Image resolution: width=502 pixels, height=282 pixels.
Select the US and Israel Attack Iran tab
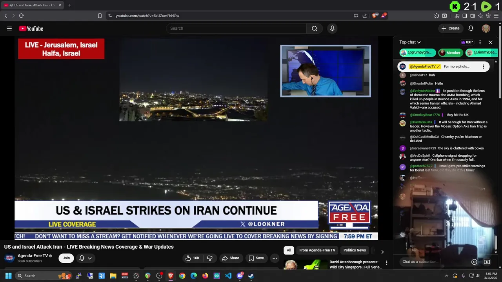pos(33,5)
